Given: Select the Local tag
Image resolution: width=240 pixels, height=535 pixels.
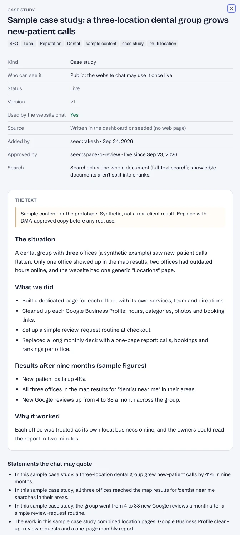Looking at the screenshot, I should (29, 44).
